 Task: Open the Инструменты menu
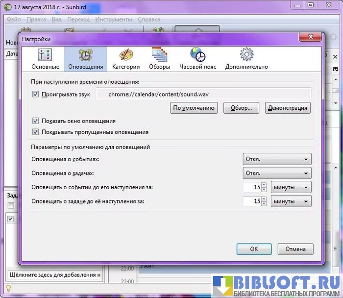113,20
